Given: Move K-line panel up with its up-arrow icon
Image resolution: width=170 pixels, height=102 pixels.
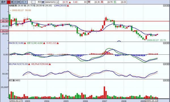Looking at the screenshot, I should 166,6.
